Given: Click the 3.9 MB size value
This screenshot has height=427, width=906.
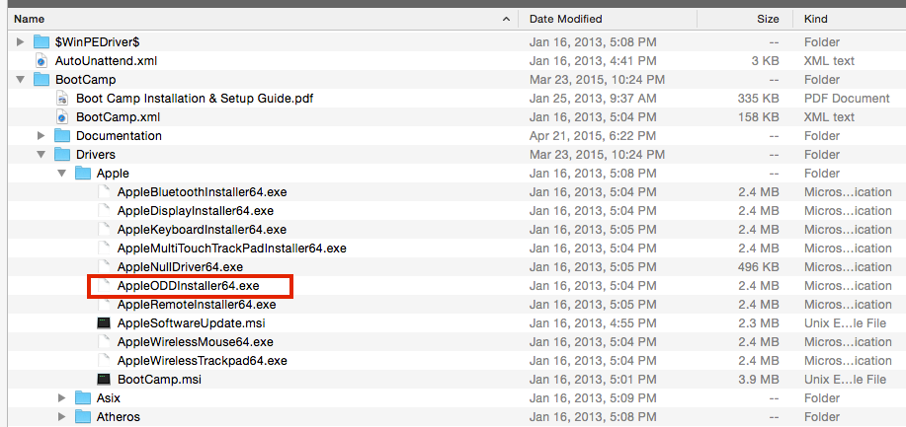Looking at the screenshot, I should point(759,379).
